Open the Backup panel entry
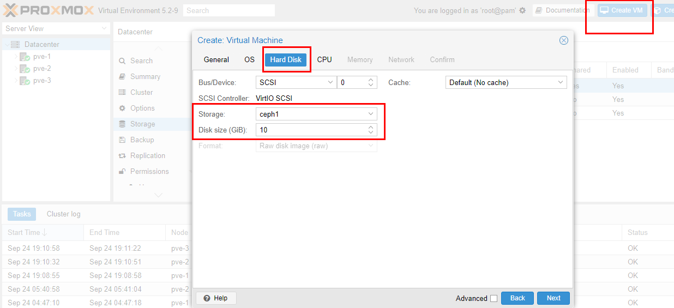Image resolution: width=674 pixels, height=308 pixels. pyautogui.click(x=142, y=140)
